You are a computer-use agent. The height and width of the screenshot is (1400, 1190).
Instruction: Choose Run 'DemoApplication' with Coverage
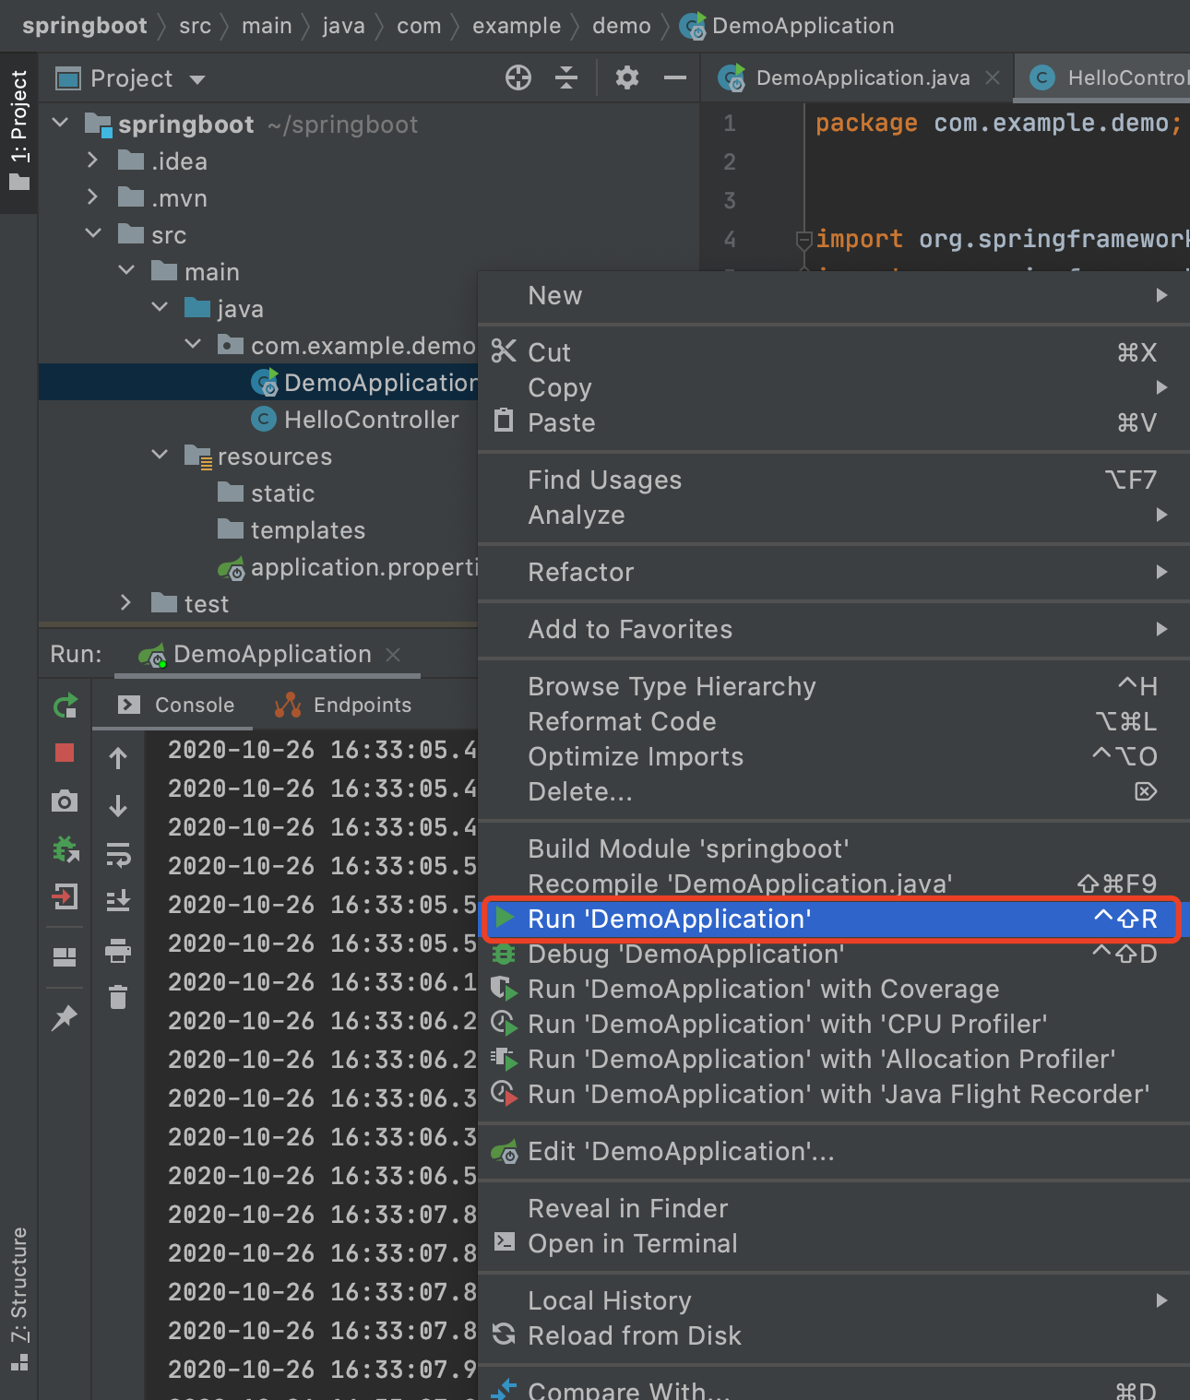tap(832, 989)
